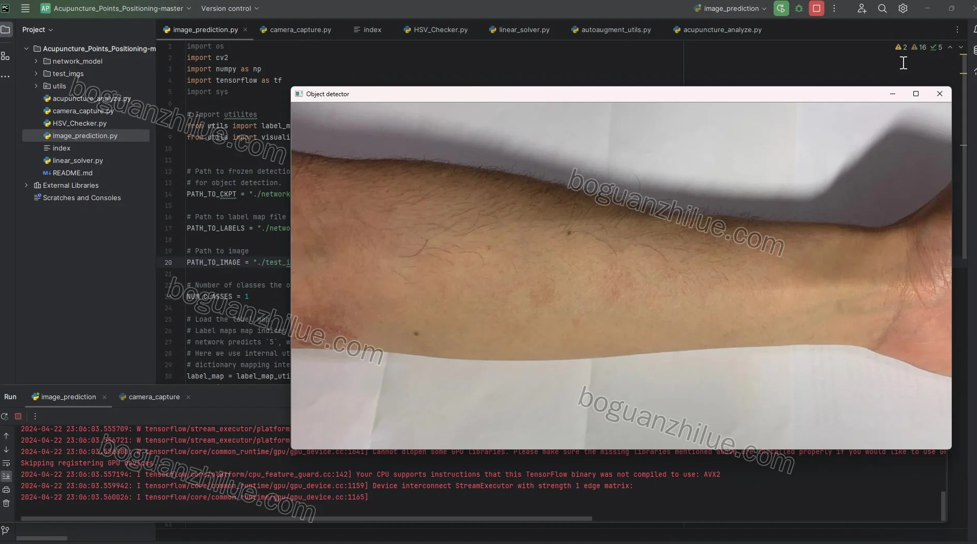Viewport: 977px width, 544px height.
Task: Open Project view dropdown
Action: (37, 29)
